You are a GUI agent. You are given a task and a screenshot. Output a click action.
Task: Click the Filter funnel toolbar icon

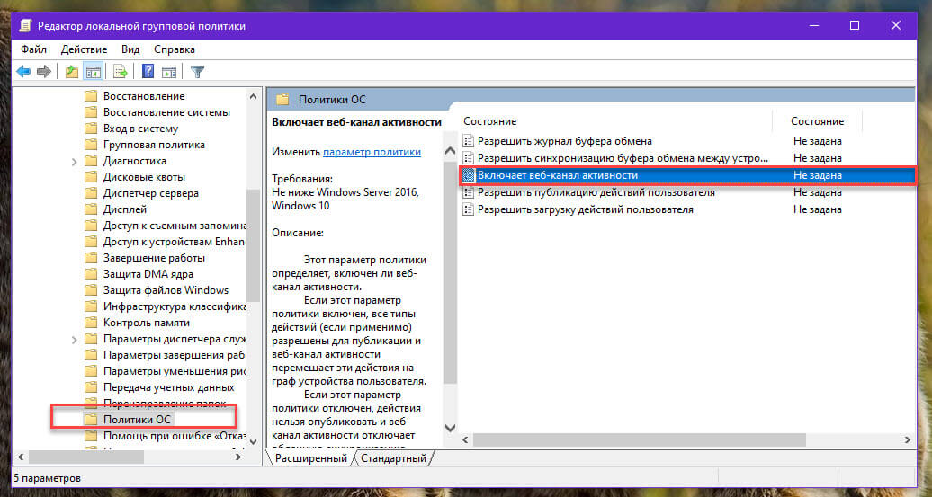[197, 72]
